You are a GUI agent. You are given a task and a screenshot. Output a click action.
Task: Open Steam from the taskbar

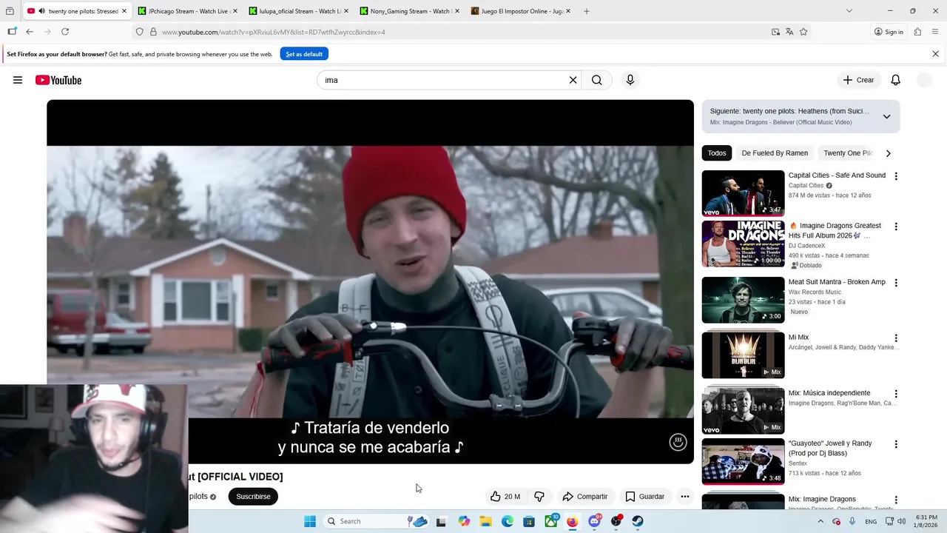[x=638, y=521]
